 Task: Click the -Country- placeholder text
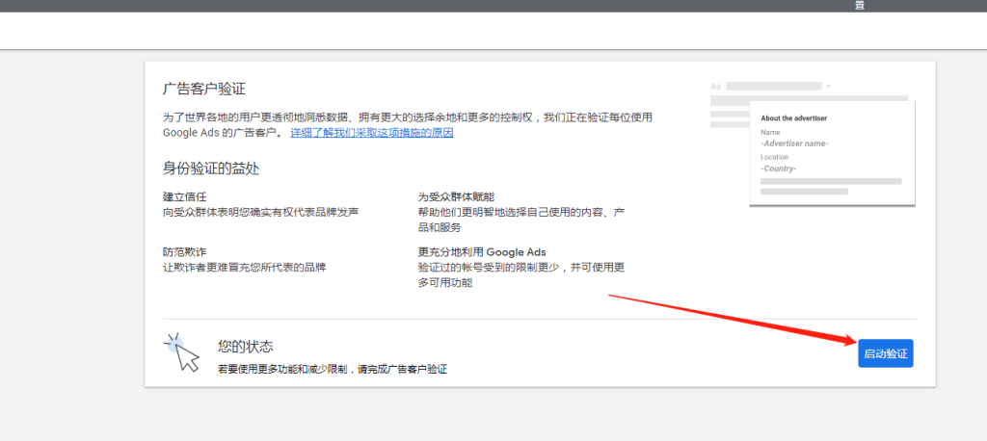pyautogui.click(x=779, y=169)
